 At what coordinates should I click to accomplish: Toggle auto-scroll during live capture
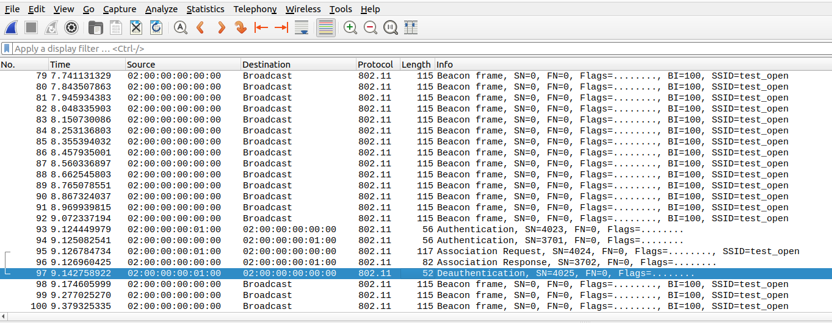302,27
